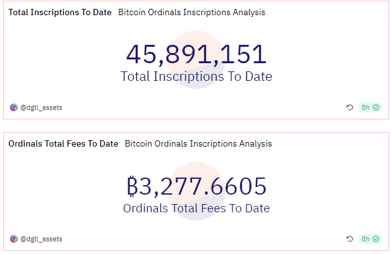Viewport: 391px width, 254px height.
Task: Click the green checkmark icon in Ordinals Total Fees panel
Action: coord(376,239)
